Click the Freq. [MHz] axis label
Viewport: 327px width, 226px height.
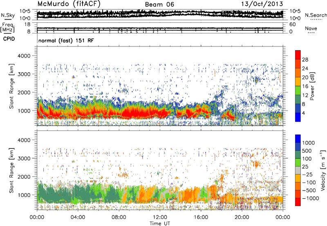click(8, 27)
